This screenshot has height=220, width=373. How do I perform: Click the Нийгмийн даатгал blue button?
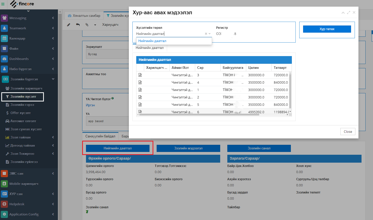click(118, 148)
